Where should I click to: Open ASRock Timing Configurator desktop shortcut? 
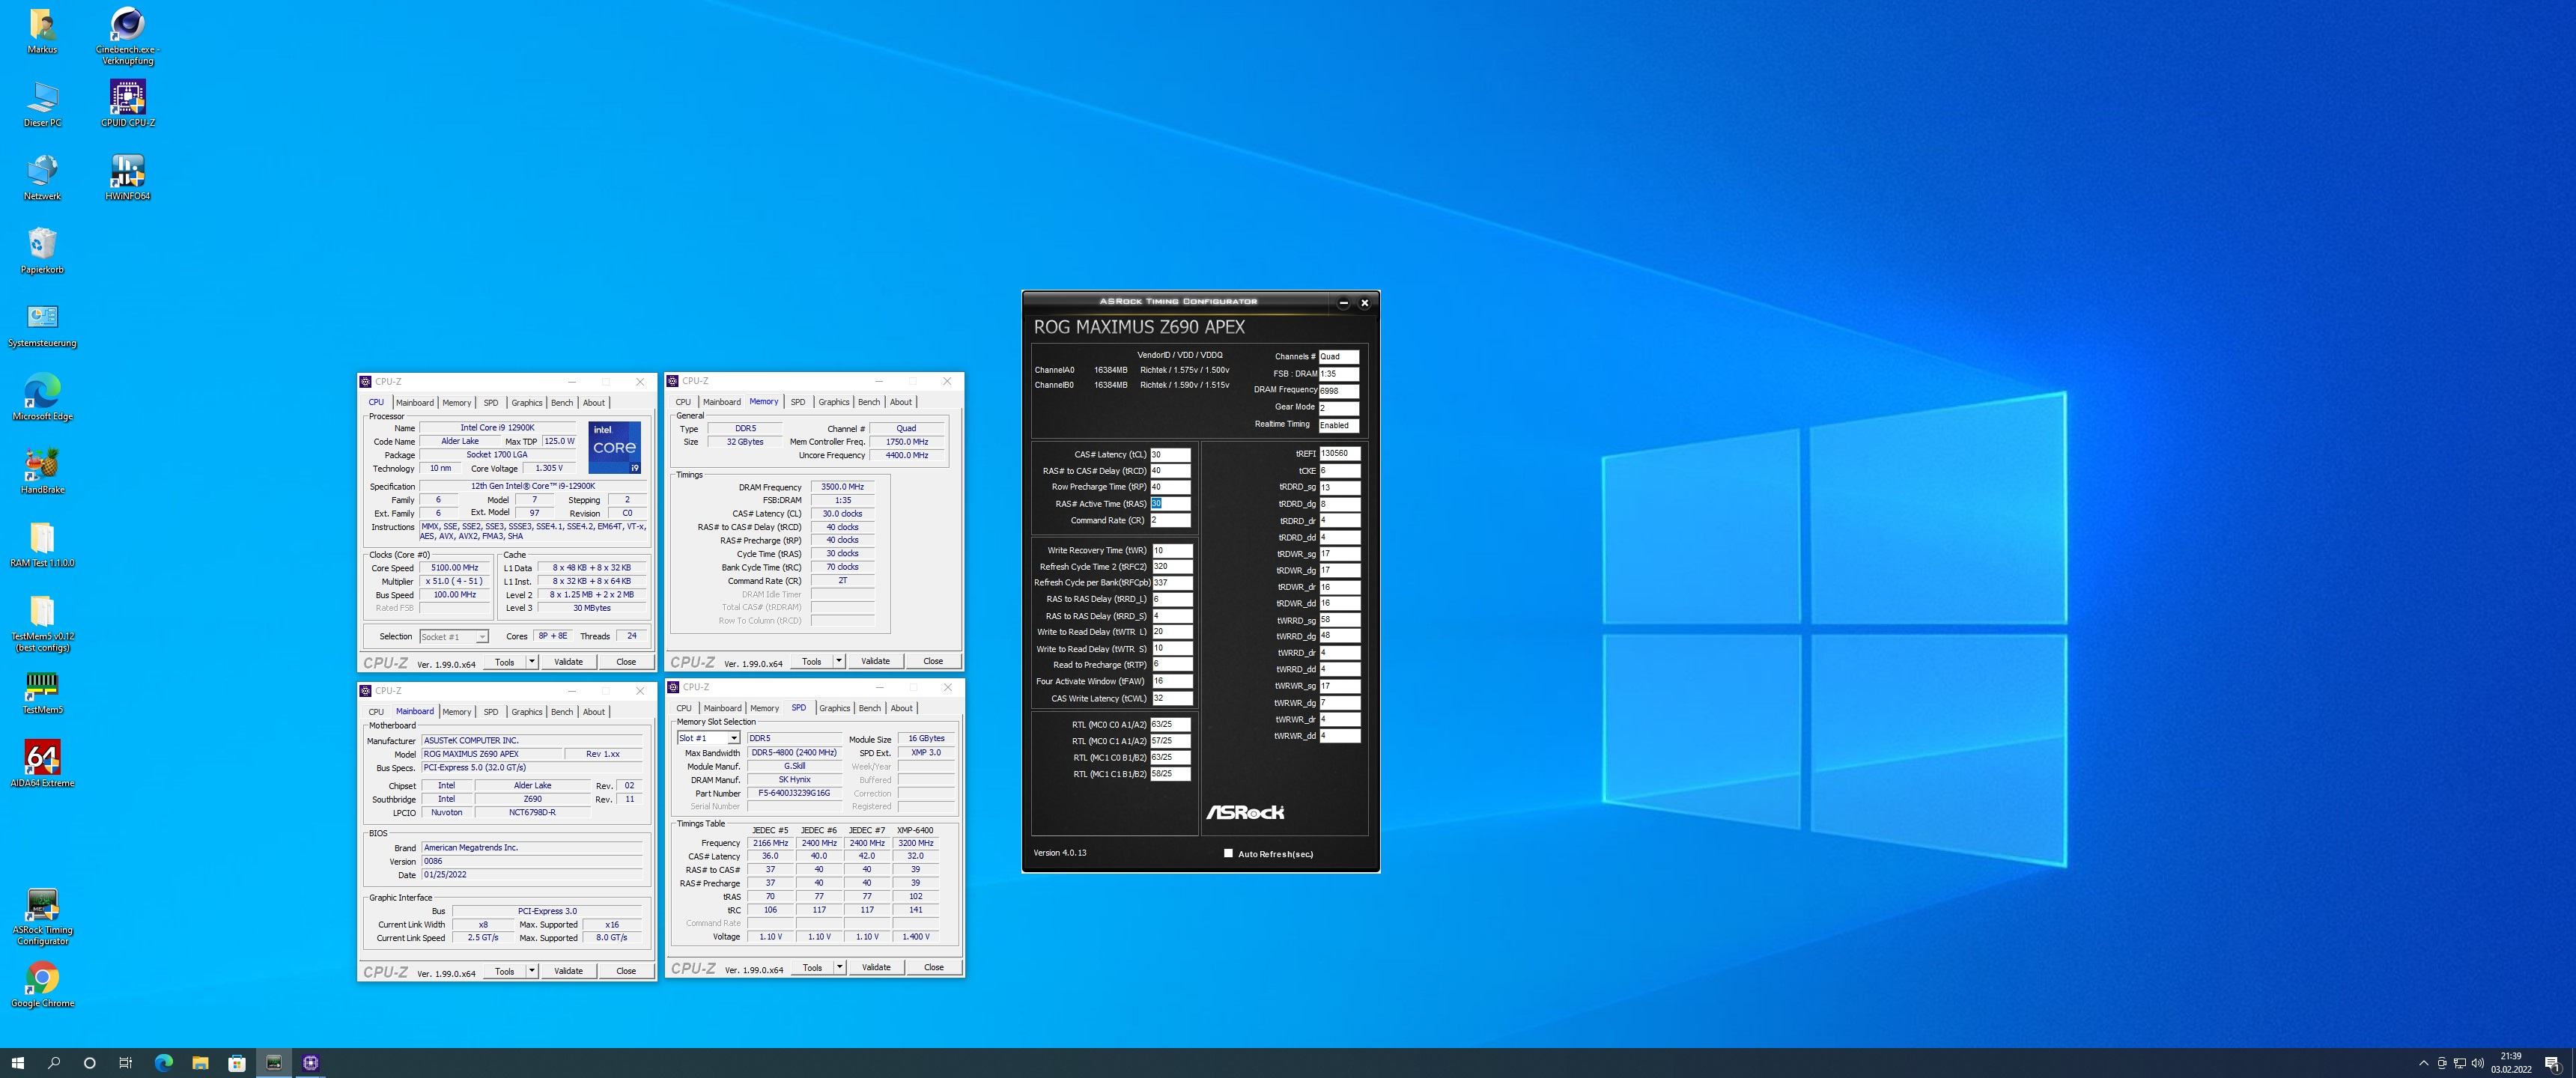tap(42, 906)
